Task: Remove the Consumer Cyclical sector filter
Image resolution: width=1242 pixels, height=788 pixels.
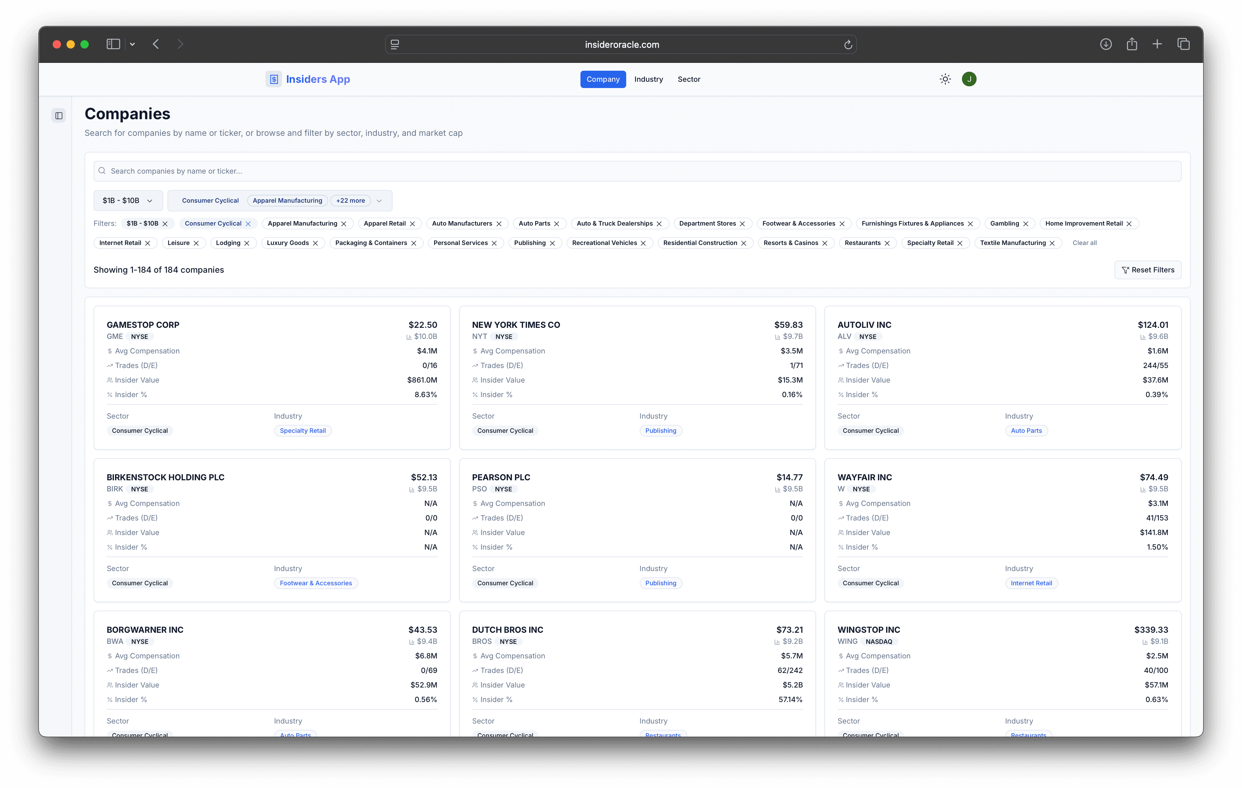Action: coord(248,223)
